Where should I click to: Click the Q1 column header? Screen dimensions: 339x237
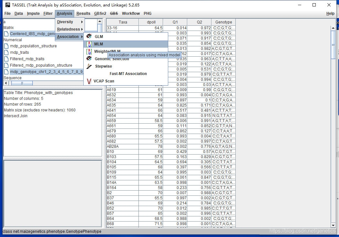[x=175, y=22]
